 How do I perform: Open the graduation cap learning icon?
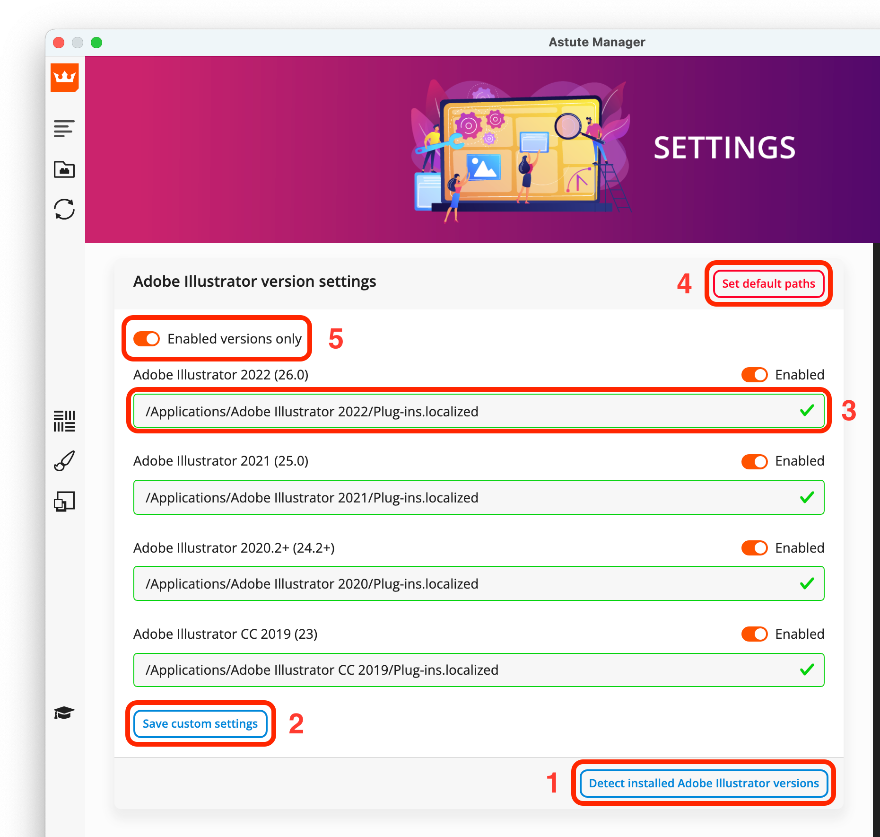(x=64, y=713)
